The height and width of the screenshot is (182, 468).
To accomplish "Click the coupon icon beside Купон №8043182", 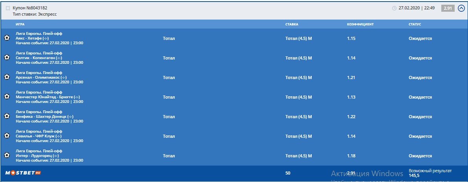I will tap(8, 8).
